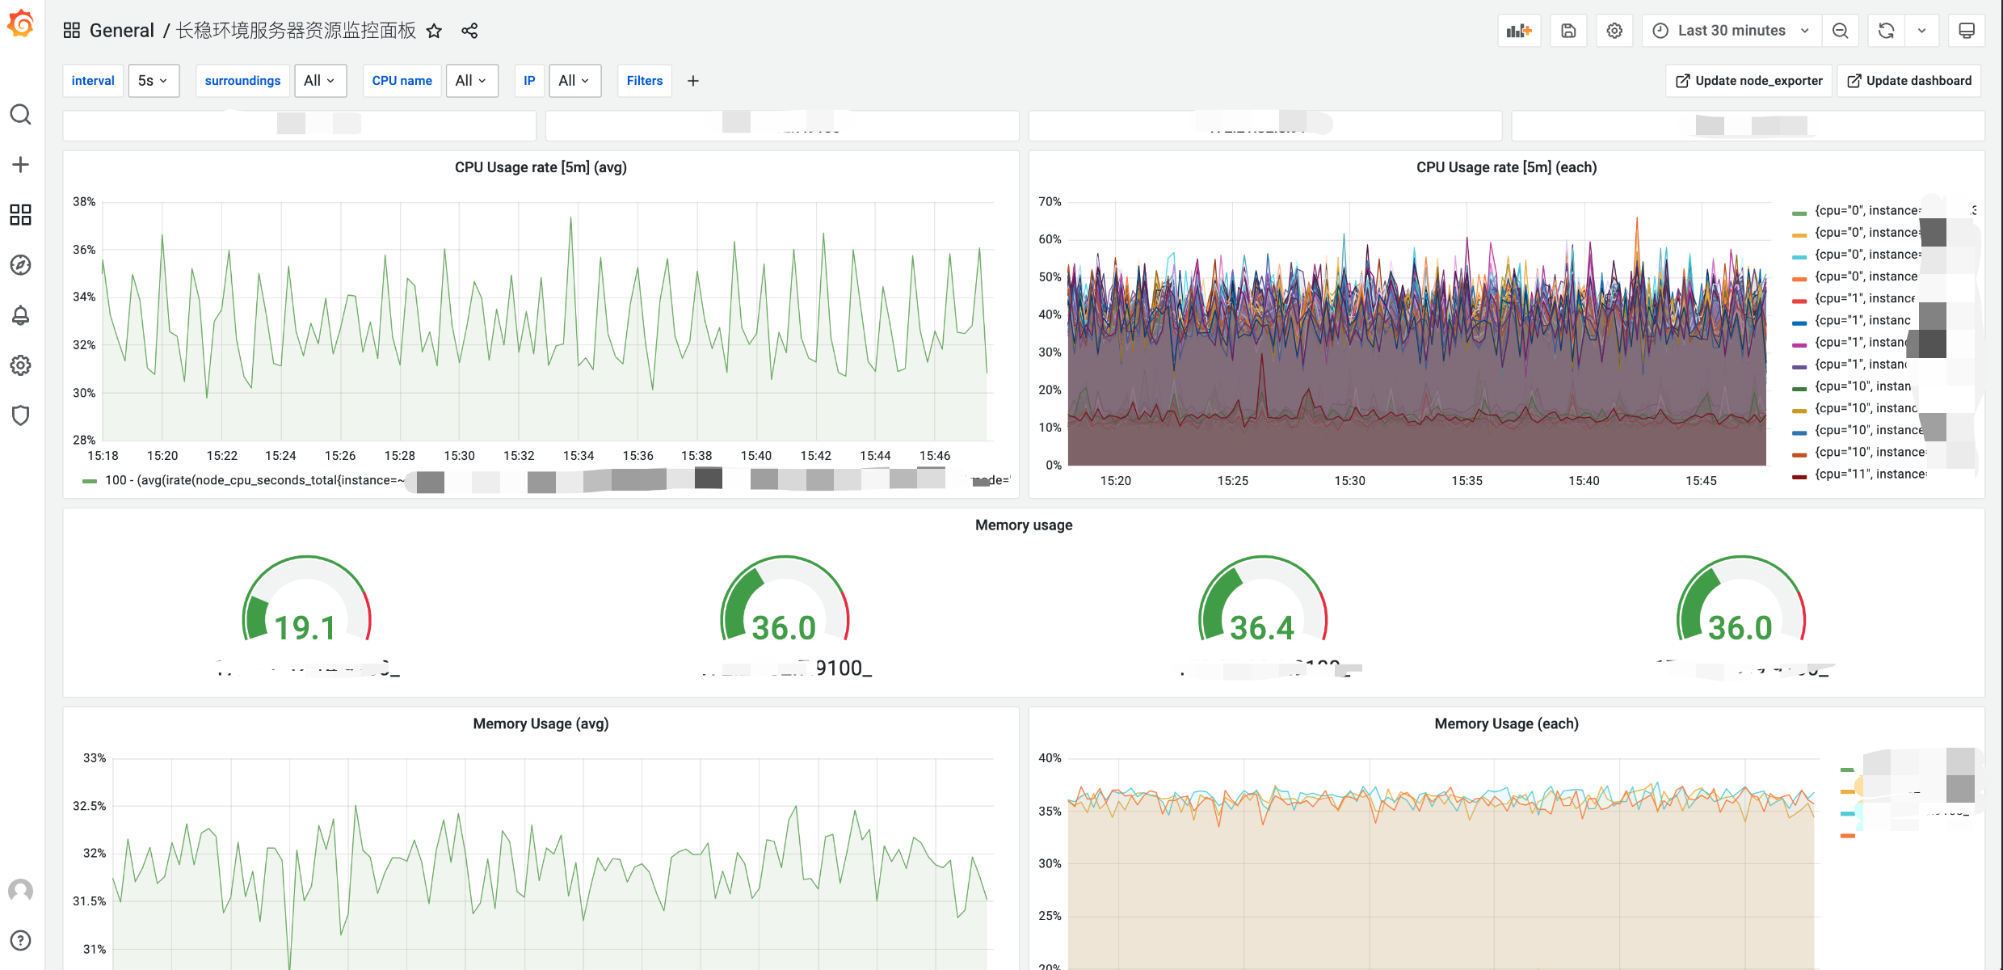Open the interval 5s dropdown
The width and height of the screenshot is (2003, 970).
click(153, 81)
